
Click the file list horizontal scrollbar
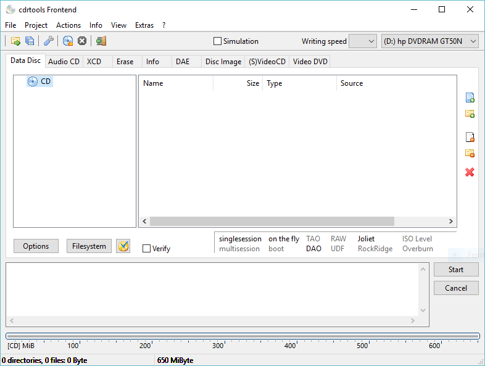click(272, 222)
